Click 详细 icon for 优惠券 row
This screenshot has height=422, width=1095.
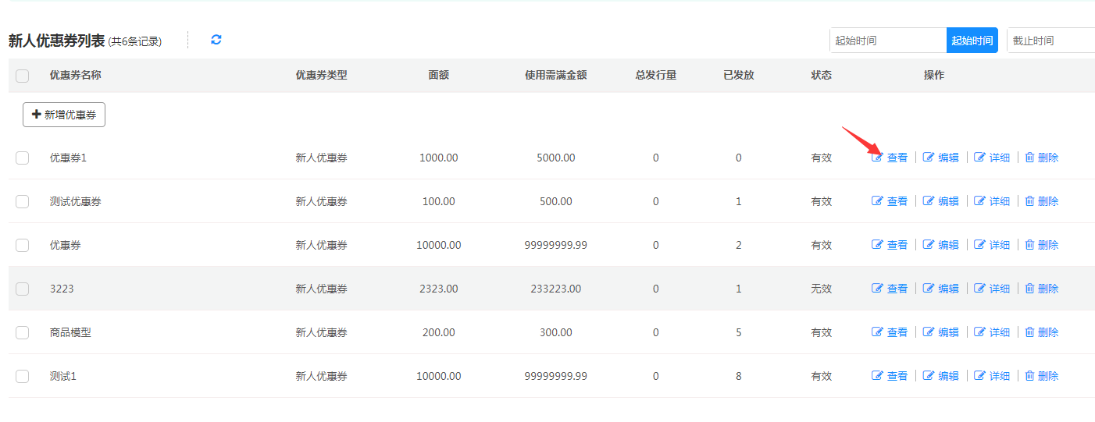979,245
